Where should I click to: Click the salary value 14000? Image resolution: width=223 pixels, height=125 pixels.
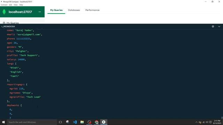(x=21, y=59)
